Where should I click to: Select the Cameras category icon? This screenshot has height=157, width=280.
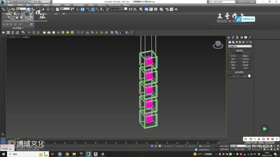pyautogui.click(x=240, y=42)
